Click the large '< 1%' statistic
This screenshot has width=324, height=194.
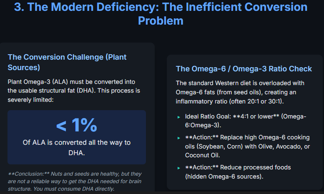coord(76,125)
